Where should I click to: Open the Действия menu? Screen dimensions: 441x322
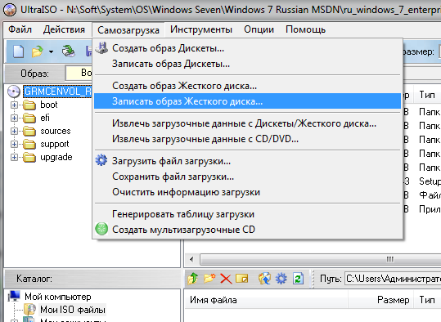64,29
